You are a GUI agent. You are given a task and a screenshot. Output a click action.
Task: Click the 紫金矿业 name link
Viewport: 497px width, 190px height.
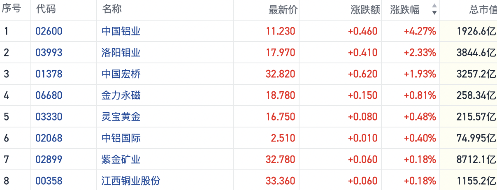(121, 160)
